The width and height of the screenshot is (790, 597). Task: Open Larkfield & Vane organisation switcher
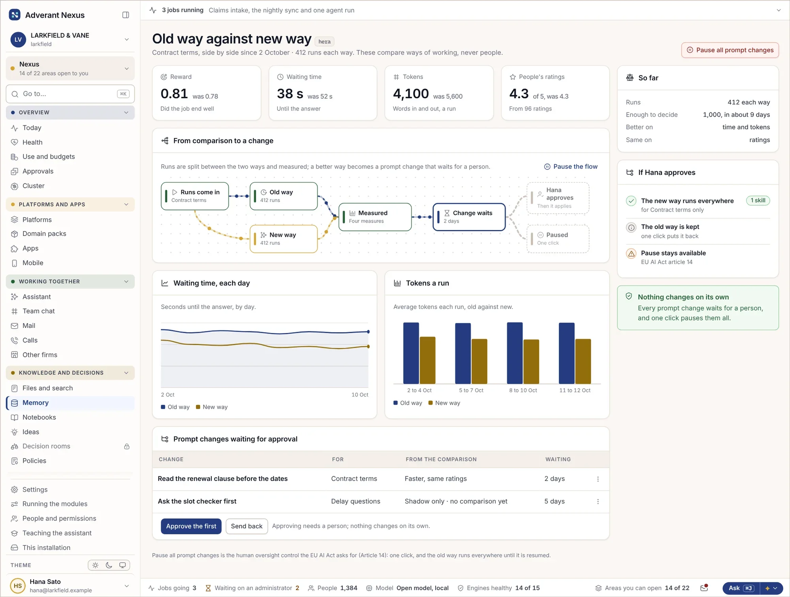[x=70, y=39]
